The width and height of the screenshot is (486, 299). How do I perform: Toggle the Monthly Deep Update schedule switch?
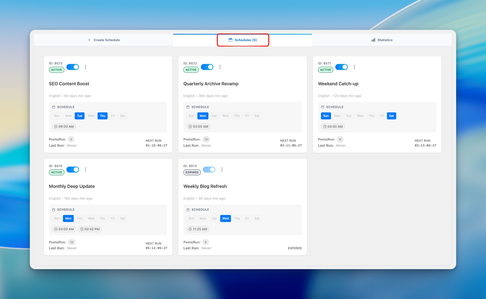click(73, 170)
